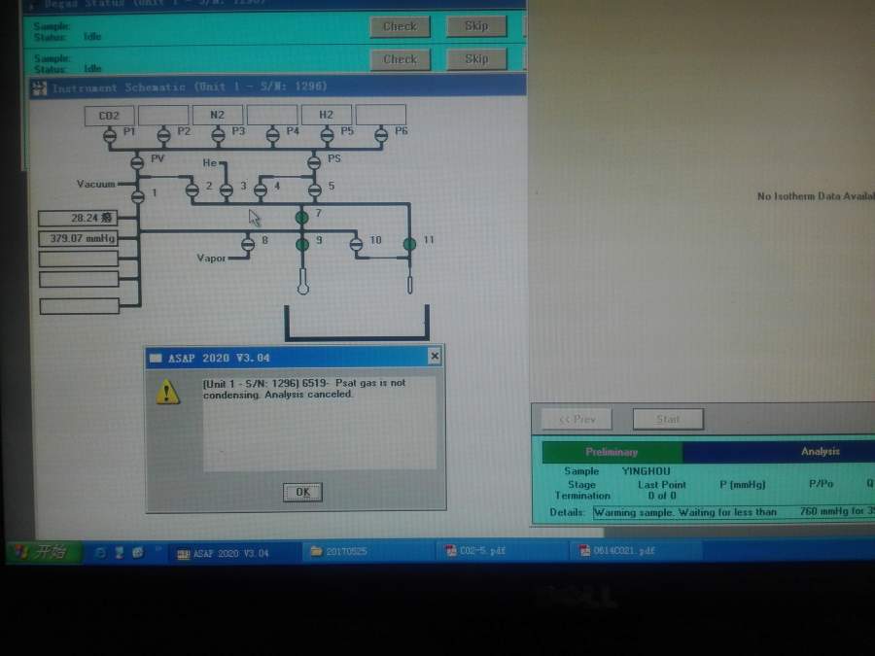
Task: Click the P3 valve under N2
Action: click(218, 135)
